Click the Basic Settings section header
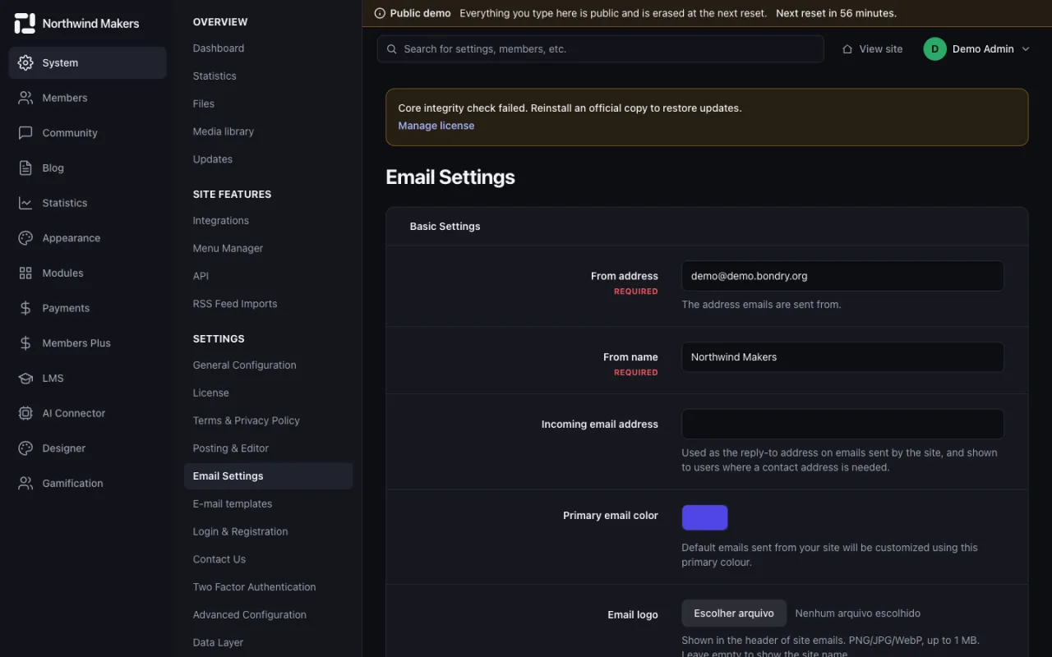Screen dimensions: 1052x657 (x=445, y=227)
